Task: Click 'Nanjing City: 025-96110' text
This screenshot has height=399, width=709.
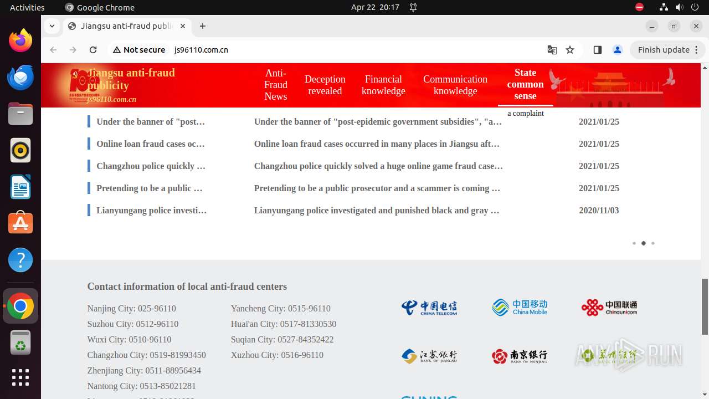Action: [131, 309]
